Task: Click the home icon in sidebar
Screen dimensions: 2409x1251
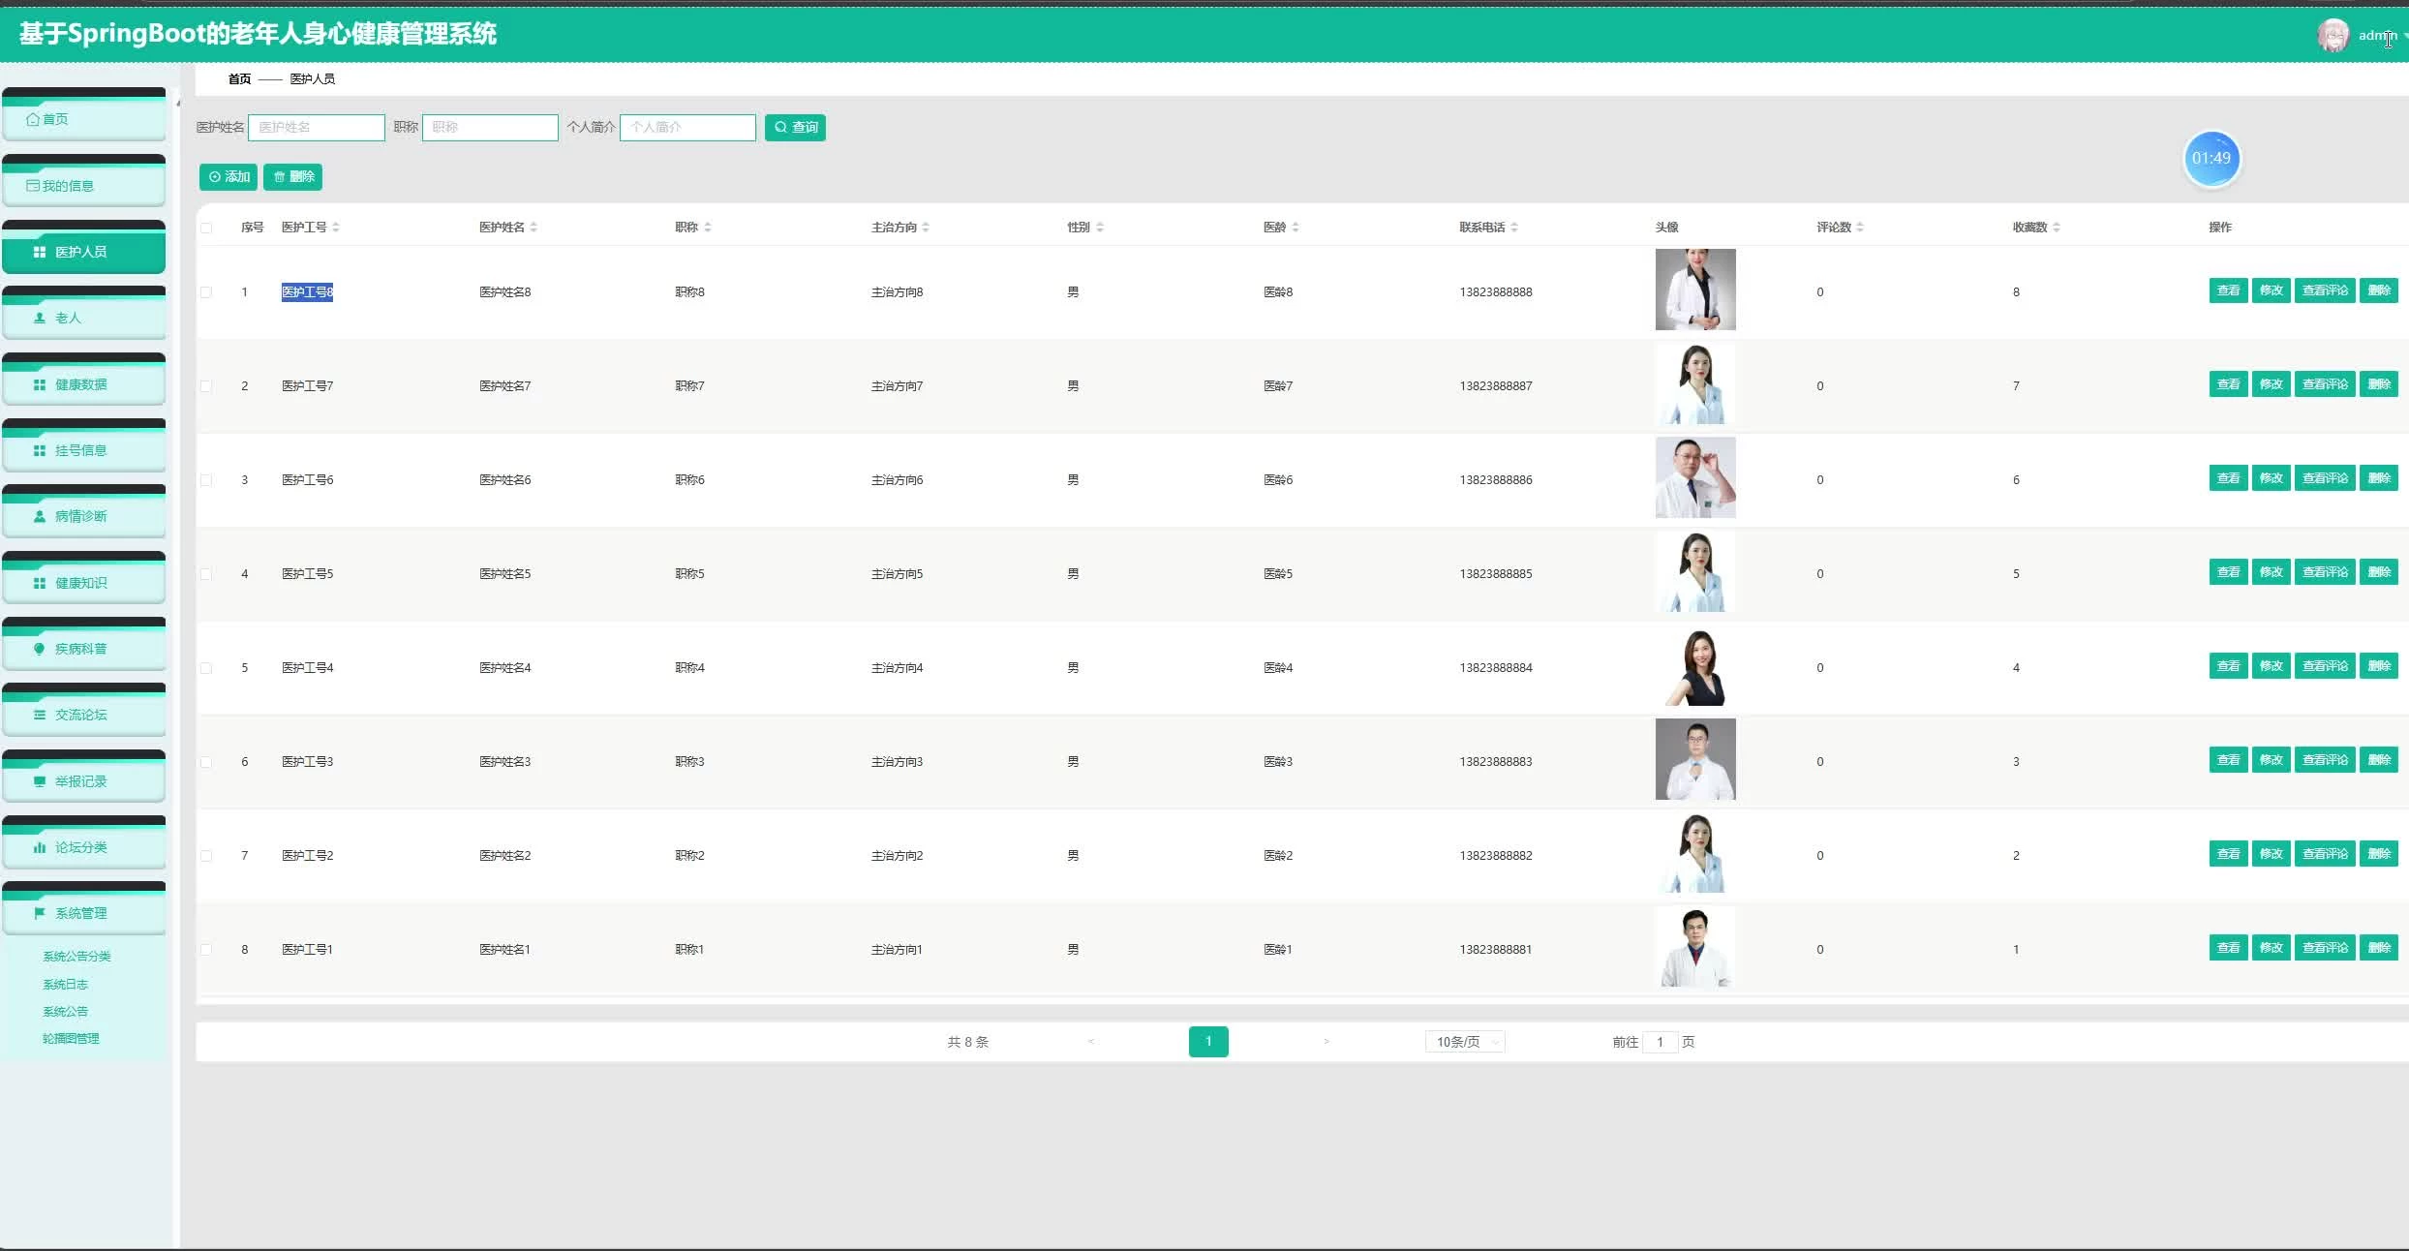Action: pyautogui.click(x=33, y=119)
